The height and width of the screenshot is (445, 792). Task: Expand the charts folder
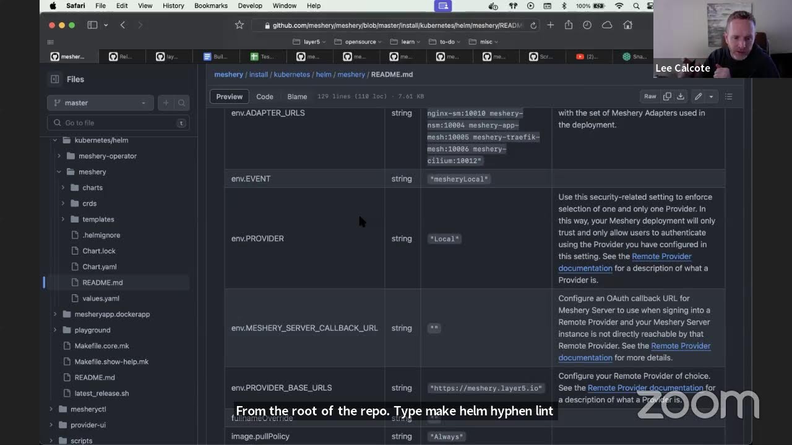[x=62, y=187]
